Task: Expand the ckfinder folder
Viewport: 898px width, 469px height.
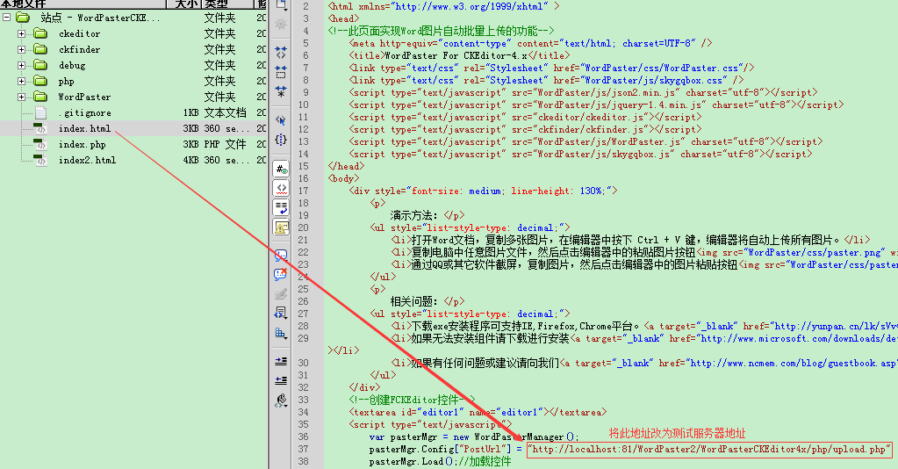Action: [x=22, y=49]
